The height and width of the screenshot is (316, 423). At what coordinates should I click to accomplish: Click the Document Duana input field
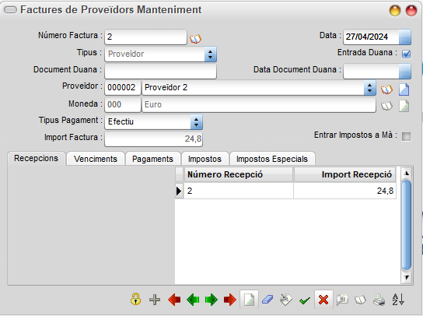tap(160, 72)
